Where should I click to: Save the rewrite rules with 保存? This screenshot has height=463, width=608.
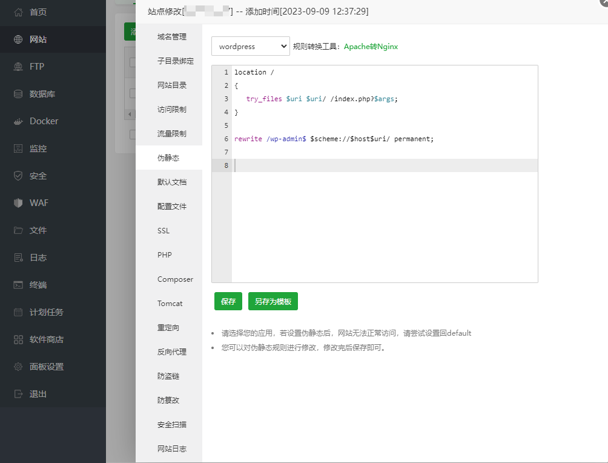pyautogui.click(x=228, y=301)
